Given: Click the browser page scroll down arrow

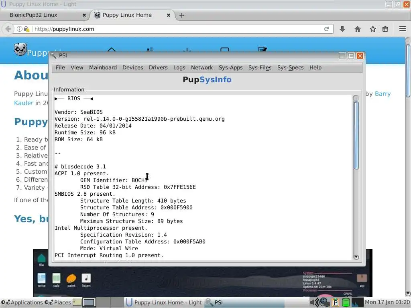Looking at the screenshot, I should tap(408, 294).
